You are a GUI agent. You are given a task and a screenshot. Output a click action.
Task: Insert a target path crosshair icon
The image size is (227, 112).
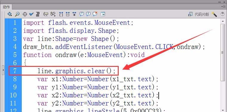click(25, 14)
